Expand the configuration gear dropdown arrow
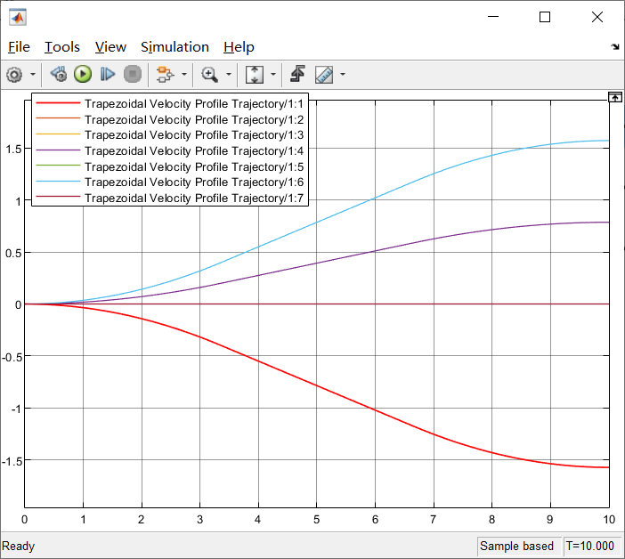 coord(33,74)
